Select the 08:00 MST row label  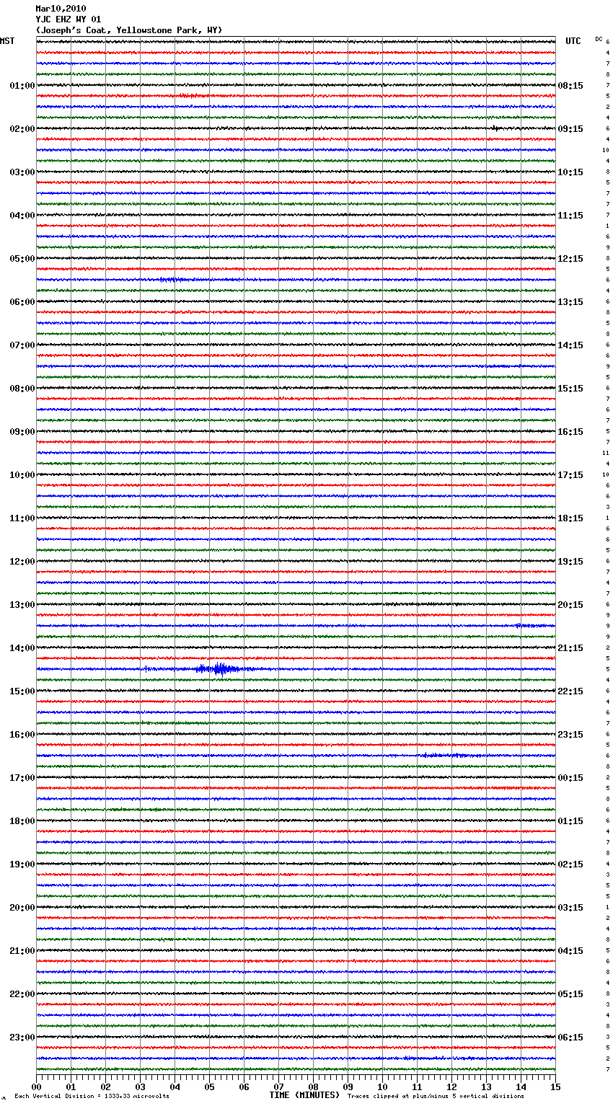[x=22, y=389]
